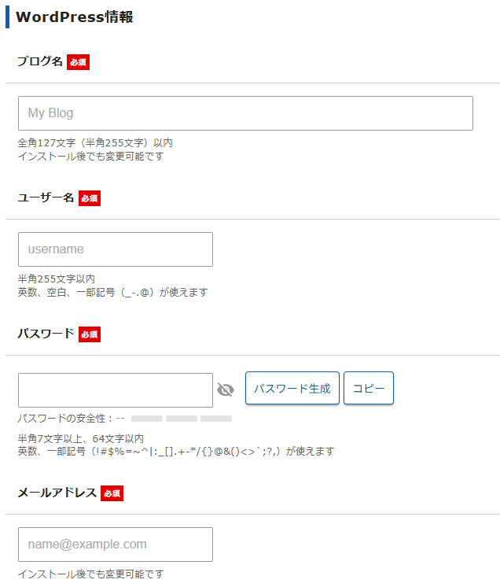The image size is (500, 587).
Task: Focus the ブログ名 input field
Action: pyautogui.click(x=245, y=113)
